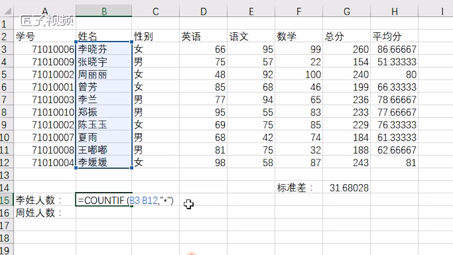Click the 平均分 header cell
This screenshot has width=453, height=255.
click(394, 37)
